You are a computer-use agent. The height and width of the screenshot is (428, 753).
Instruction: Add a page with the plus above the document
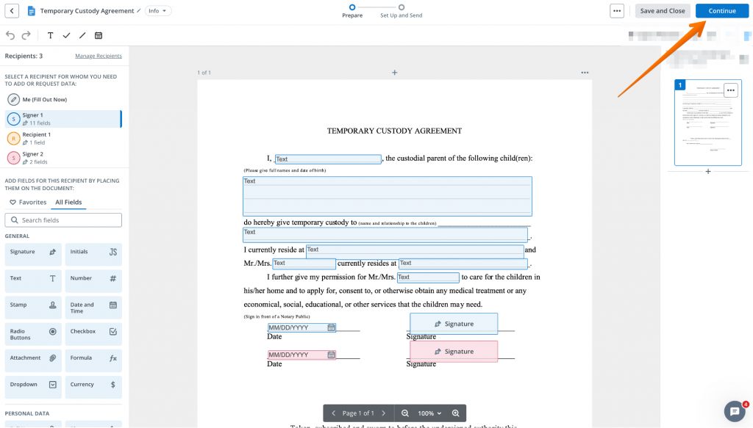tap(394, 73)
